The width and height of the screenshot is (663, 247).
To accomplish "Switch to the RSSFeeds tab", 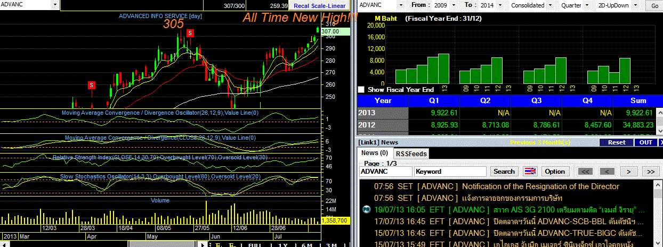I will pos(411,154).
